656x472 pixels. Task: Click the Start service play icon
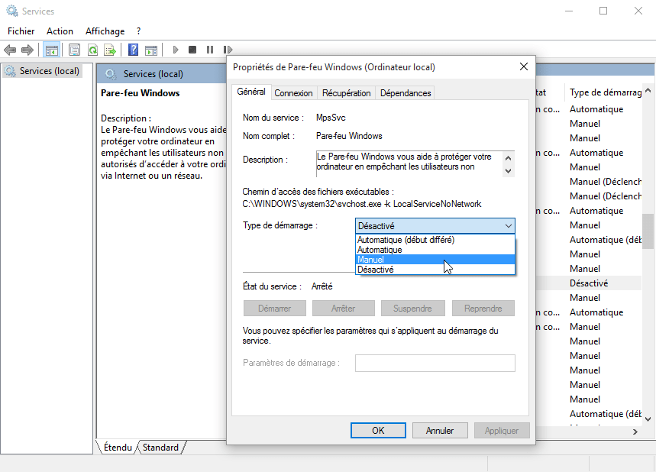(176, 50)
